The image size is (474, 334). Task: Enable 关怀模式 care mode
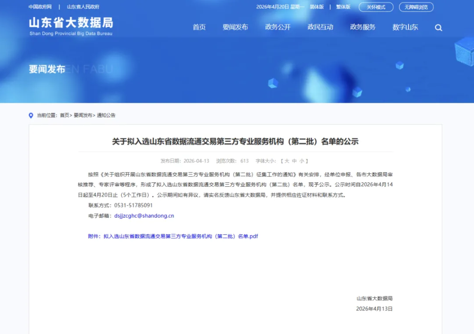(x=376, y=7)
